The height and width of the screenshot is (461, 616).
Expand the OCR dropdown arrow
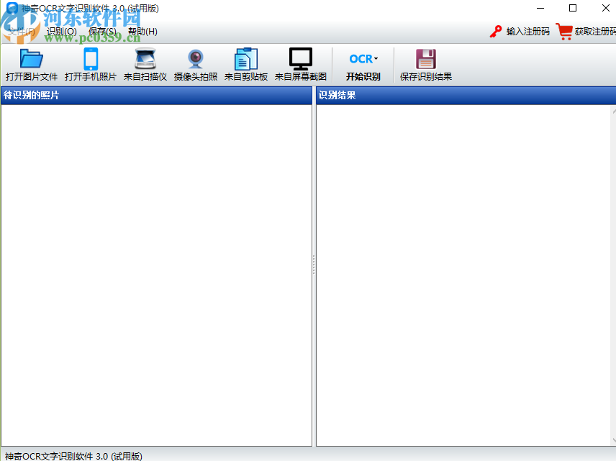tap(376, 59)
